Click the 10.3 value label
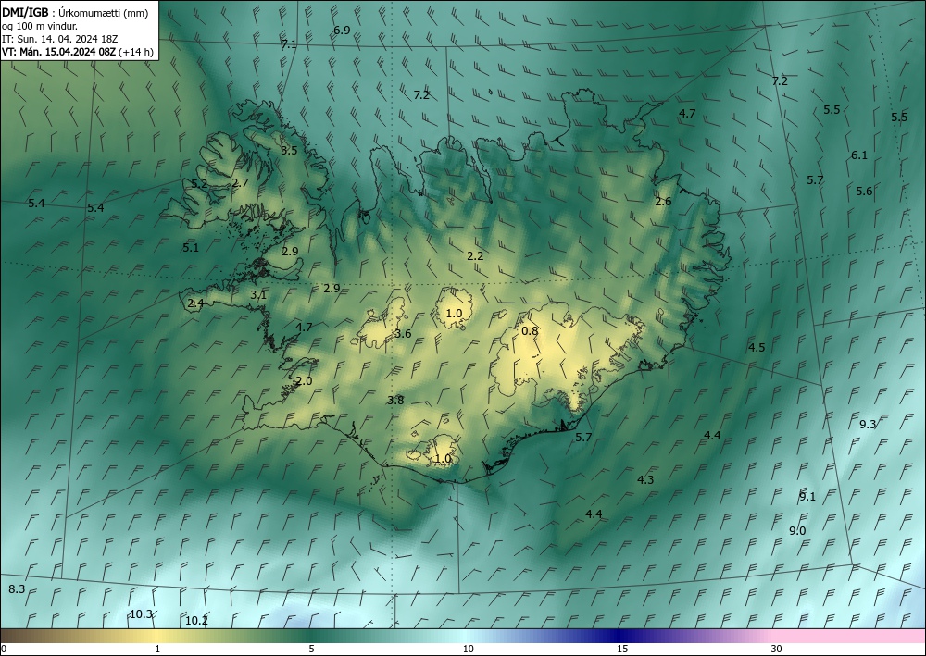Viewport: 926px width, 656px height. click(x=141, y=614)
